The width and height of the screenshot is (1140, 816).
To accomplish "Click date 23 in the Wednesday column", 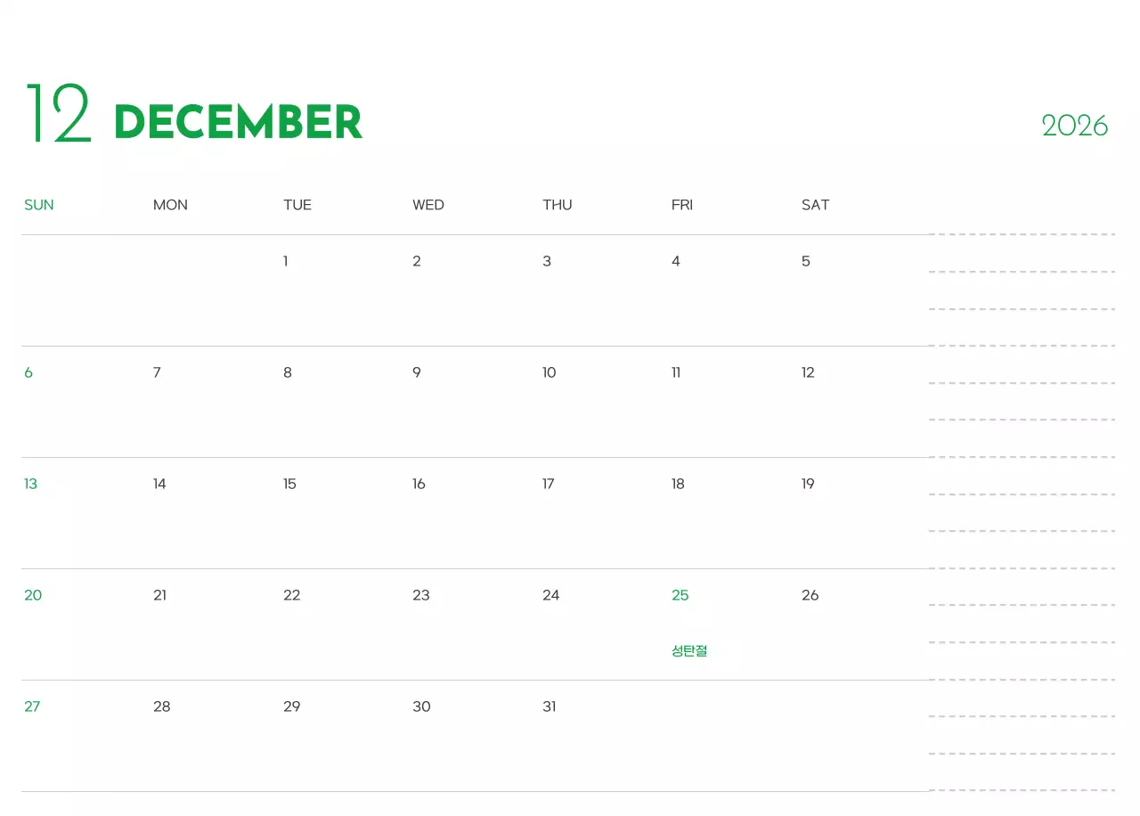I will 421,595.
